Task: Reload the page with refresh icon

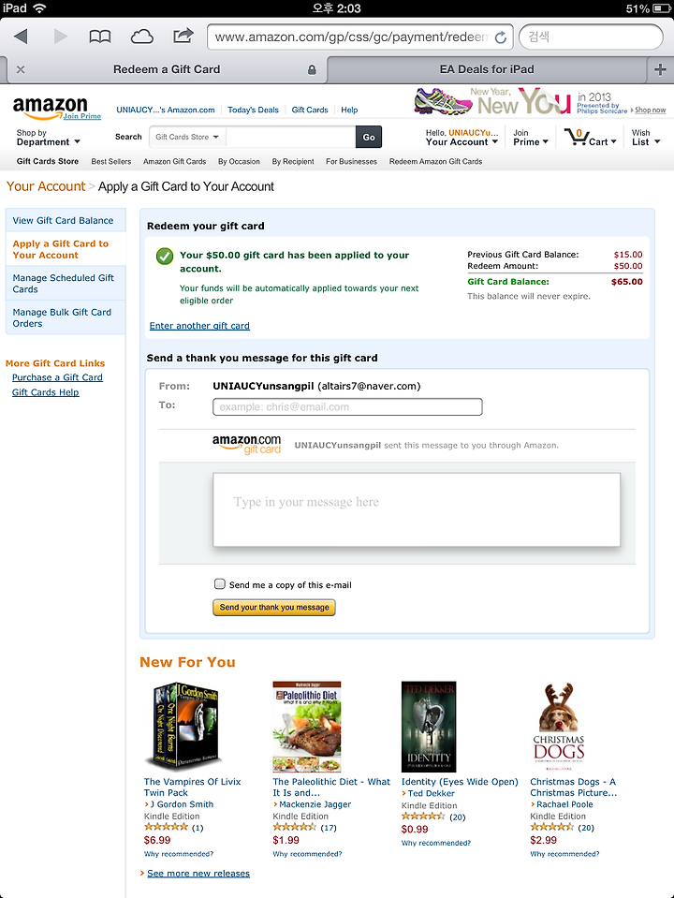Action: tap(501, 37)
